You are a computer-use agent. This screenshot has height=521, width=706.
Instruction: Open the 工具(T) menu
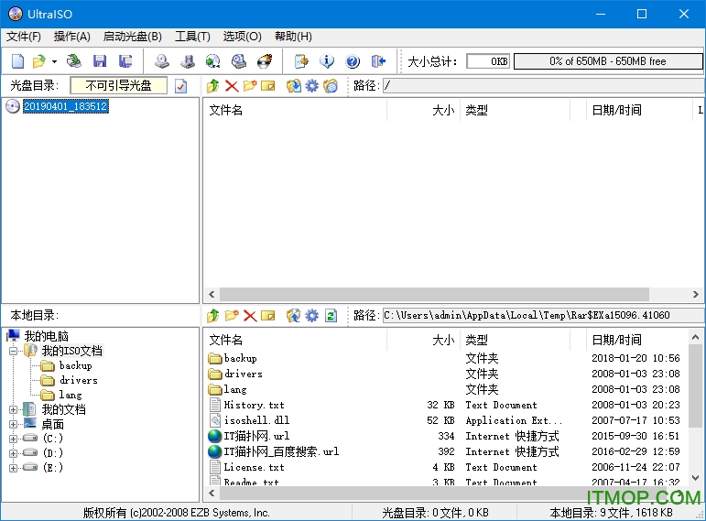click(x=192, y=37)
